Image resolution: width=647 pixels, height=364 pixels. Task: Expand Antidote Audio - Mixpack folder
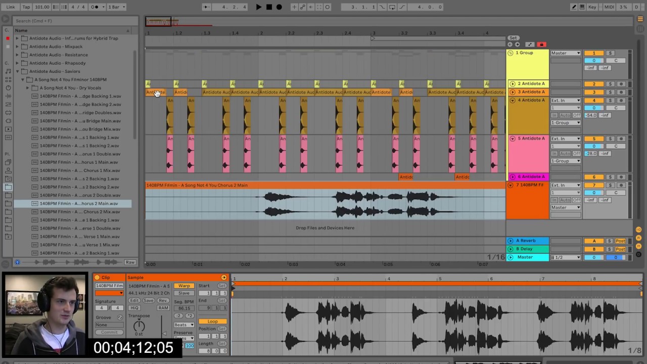tap(17, 47)
